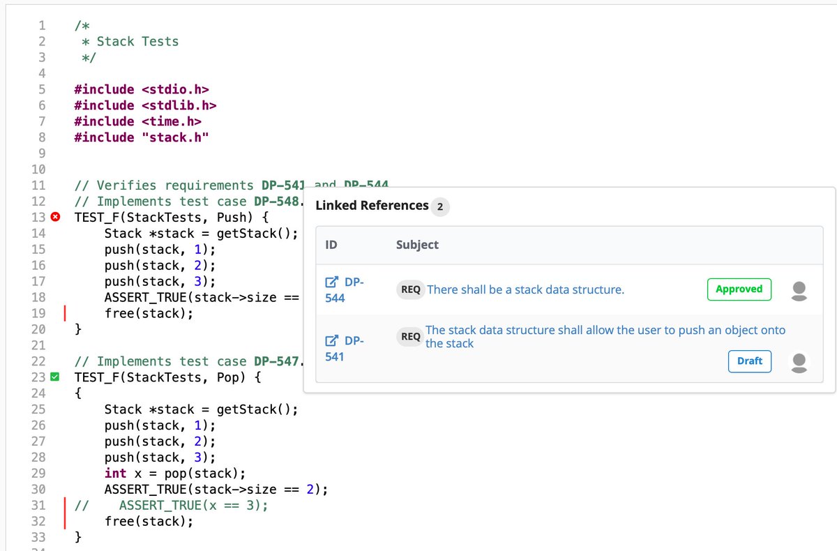Click DP-541 reference in line 11 comment
Screen dimensions: 837x551
click(x=284, y=186)
